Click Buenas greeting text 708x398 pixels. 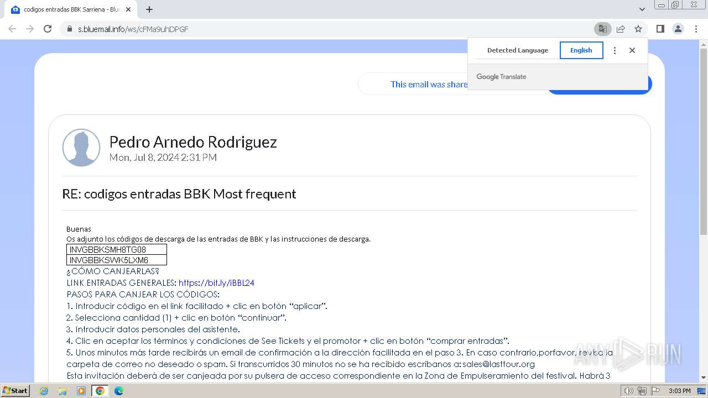tap(79, 229)
